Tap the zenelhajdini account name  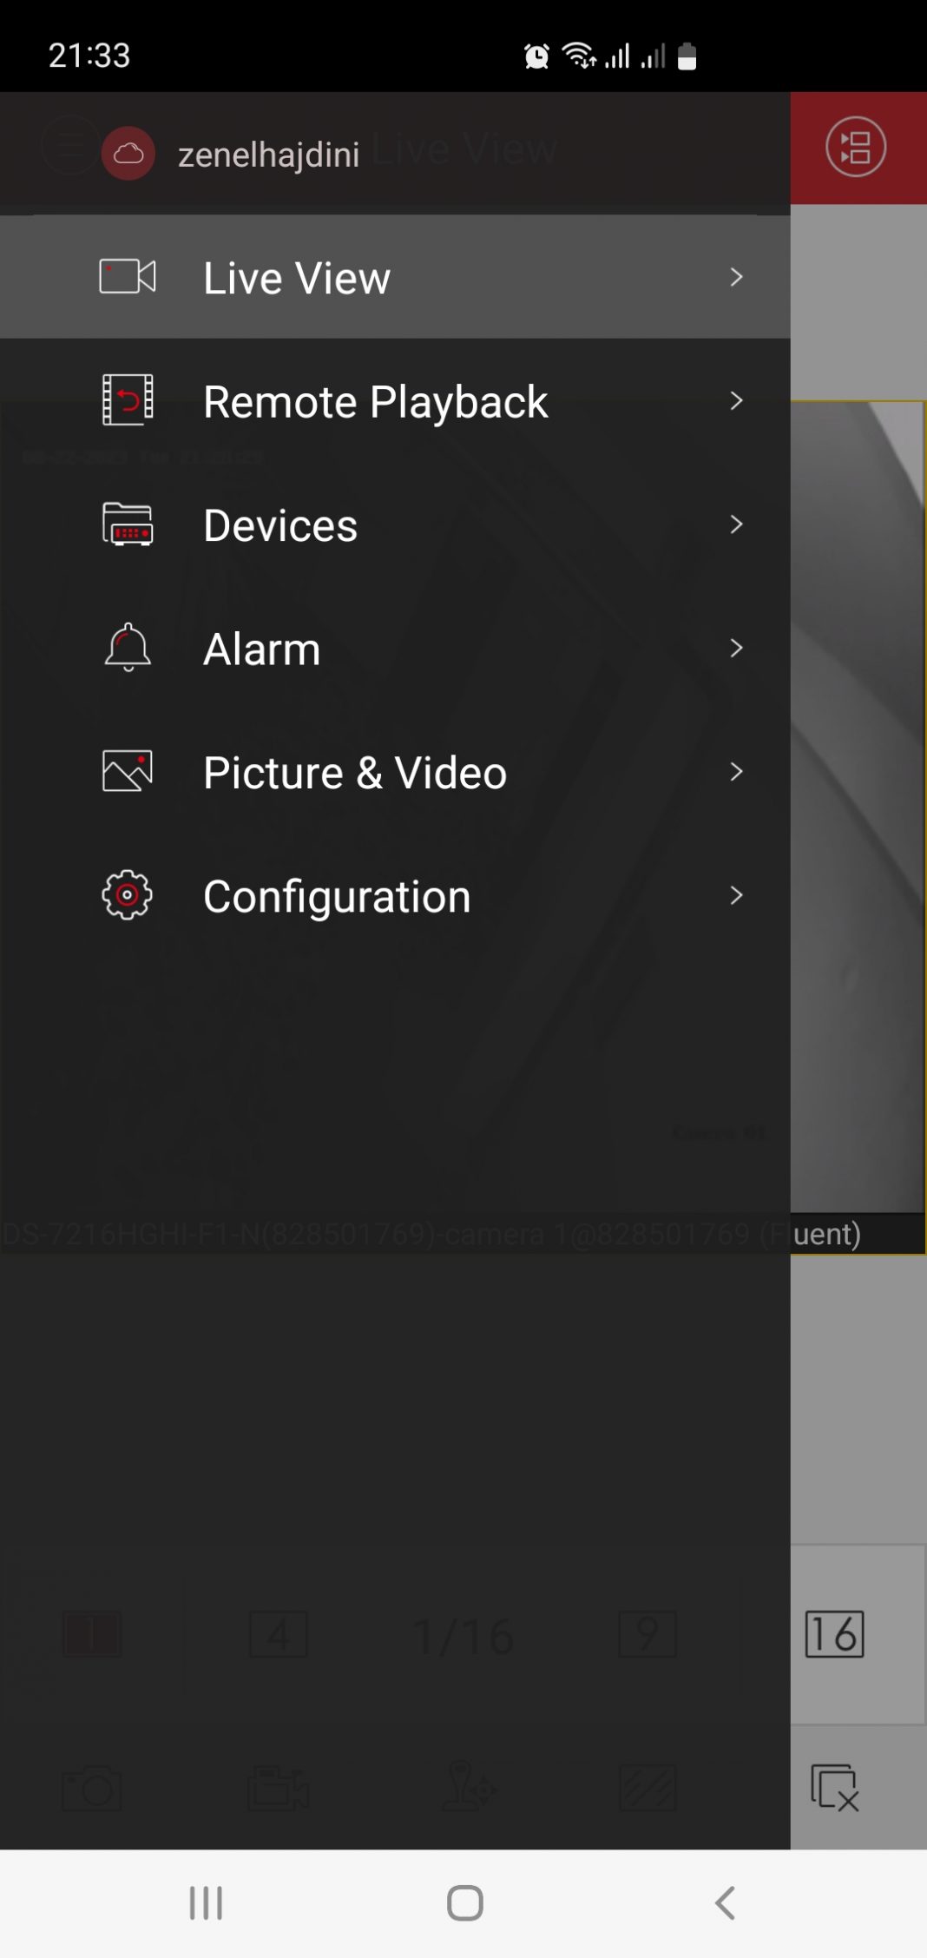pyautogui.click(x=268, y=155)
